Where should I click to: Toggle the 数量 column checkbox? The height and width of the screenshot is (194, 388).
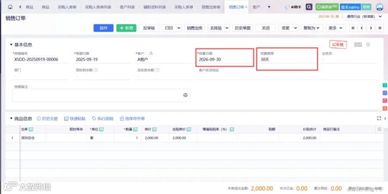(x=135, y=129)
